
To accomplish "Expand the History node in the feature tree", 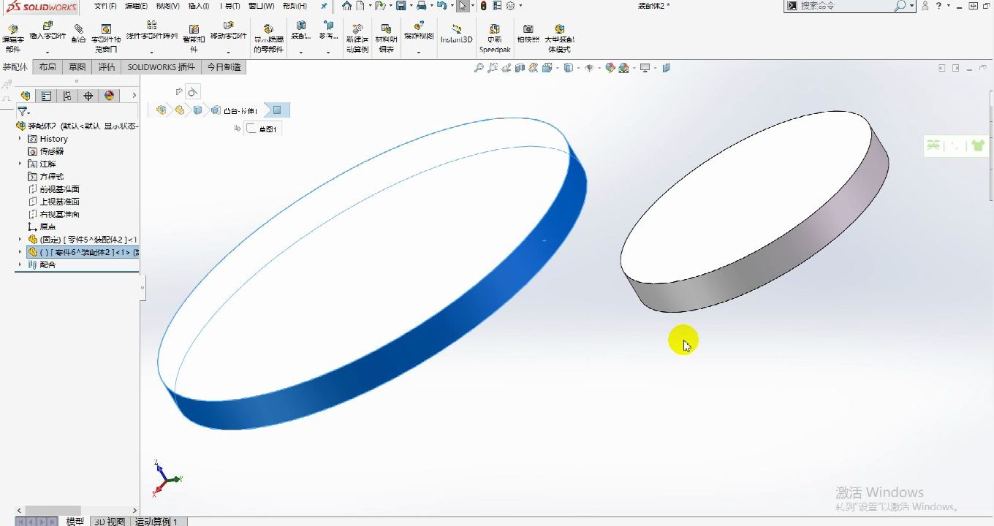I will (18, 138).
